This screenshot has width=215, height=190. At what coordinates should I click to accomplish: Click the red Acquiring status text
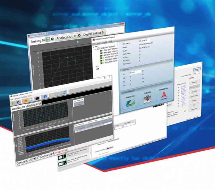61,151
